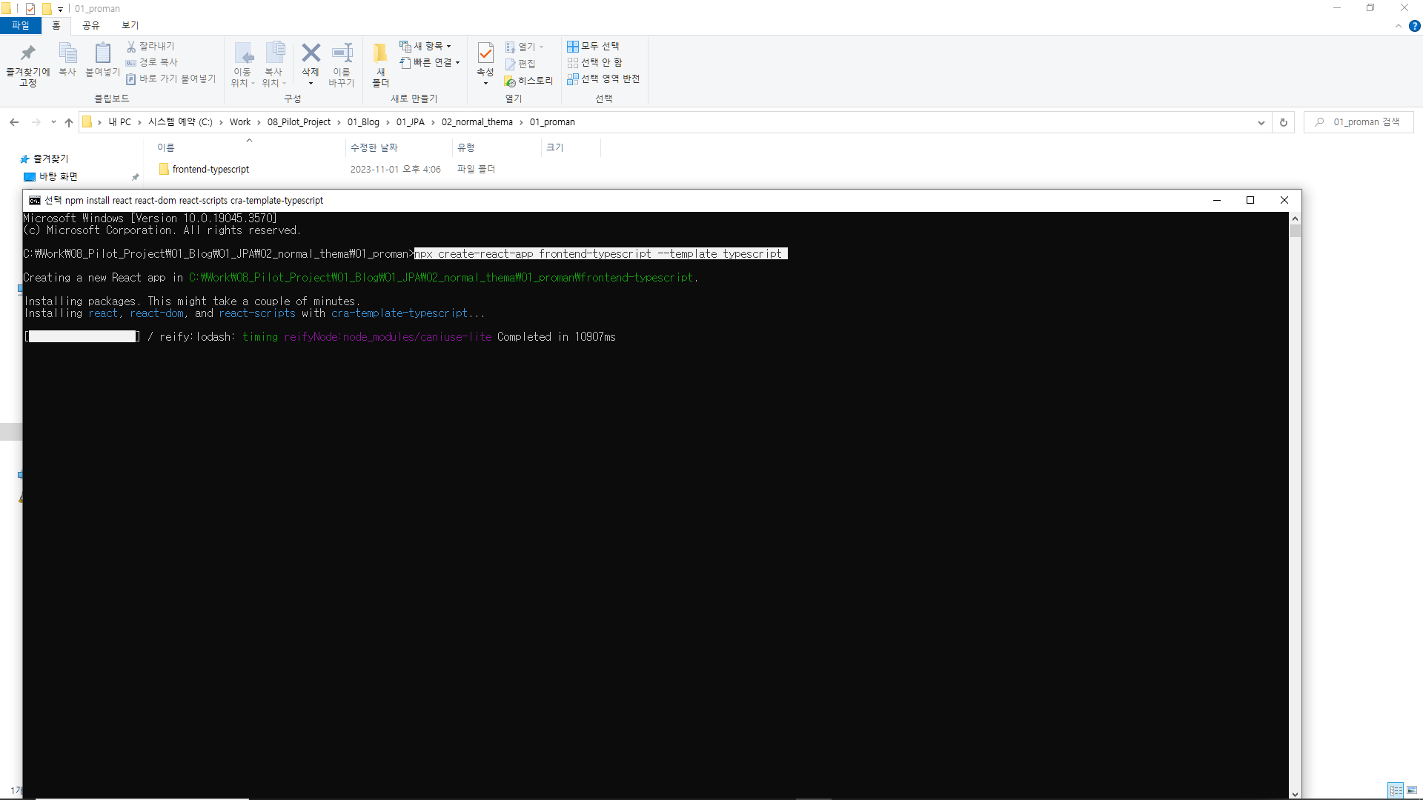Image resolution: width=1423 pixels, height=800 pixels.
Task: Click Copy Path (경로 복사) button
Action: tap(152, 62)
